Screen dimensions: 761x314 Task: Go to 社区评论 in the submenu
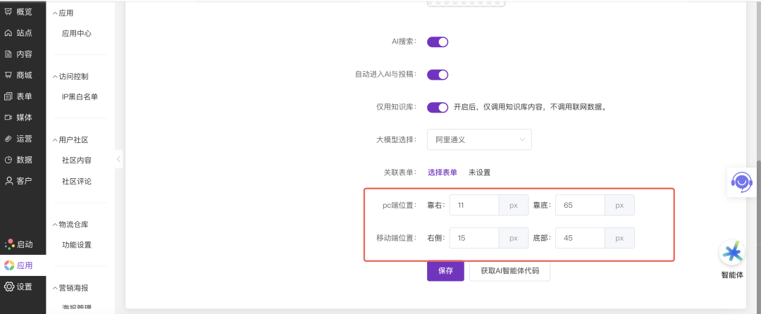[77, 181]
